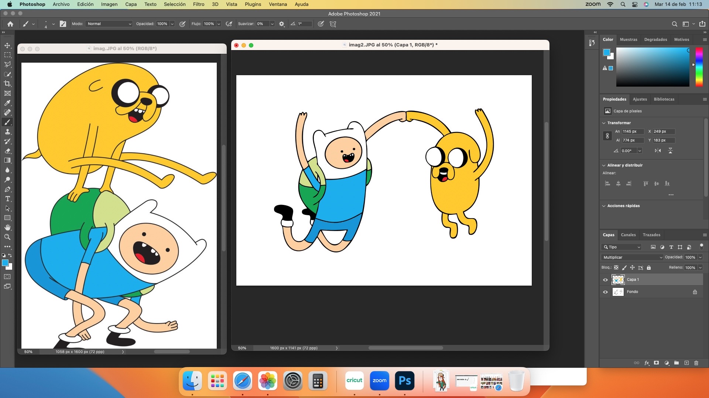709x398 pixels.
Task: Collapse the Acciones rápidas section
Action: [x=604, y=206]
